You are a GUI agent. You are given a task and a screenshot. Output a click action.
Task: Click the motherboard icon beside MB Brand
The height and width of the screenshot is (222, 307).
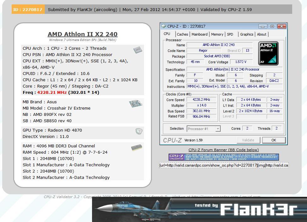click(136, 103)
